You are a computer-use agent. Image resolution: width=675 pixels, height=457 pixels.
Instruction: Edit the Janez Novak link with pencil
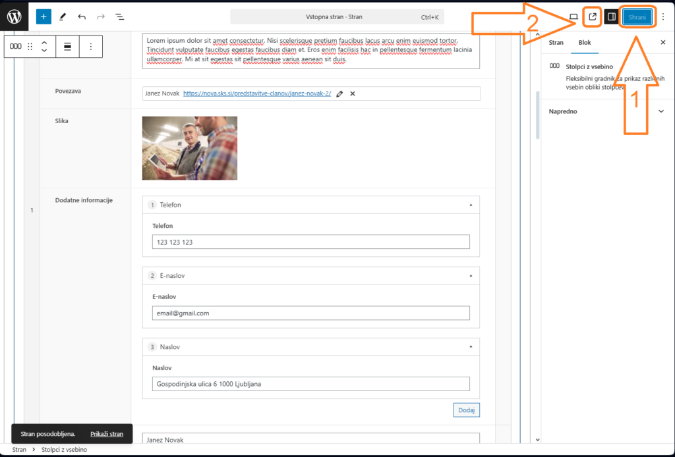tap(339, 94)
